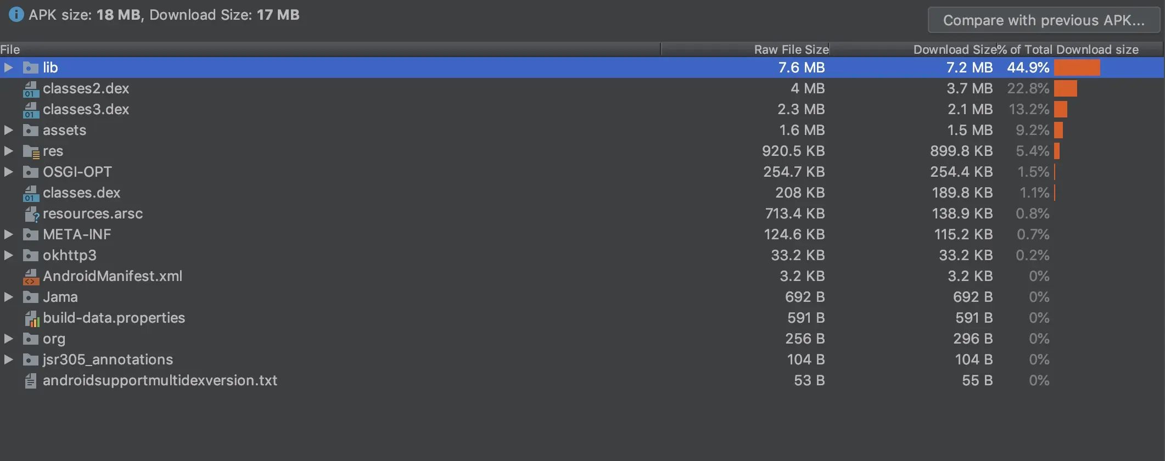Click the build-data.properties file icon
This screenshot has height=461, width=1165.
point(31,318)
